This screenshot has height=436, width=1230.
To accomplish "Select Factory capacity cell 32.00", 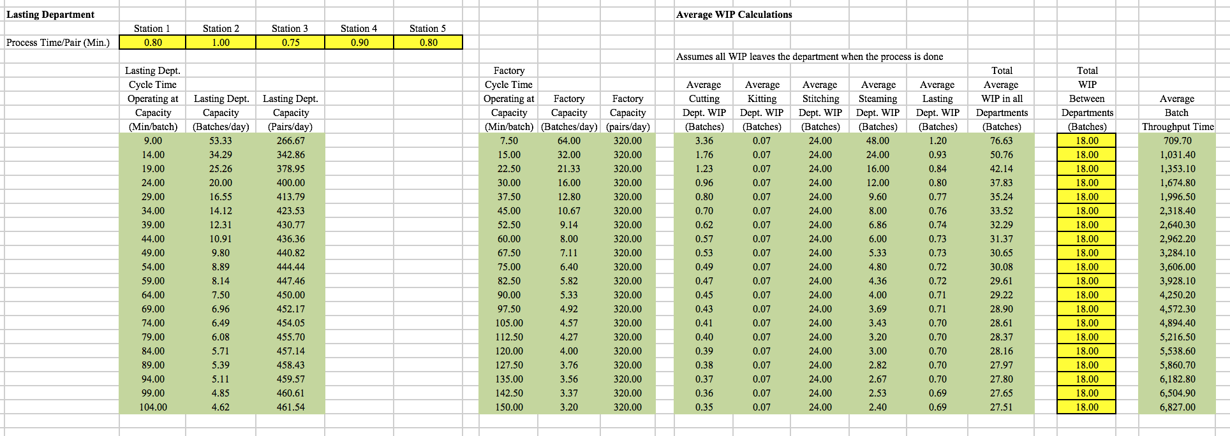I will coord(569,154).
